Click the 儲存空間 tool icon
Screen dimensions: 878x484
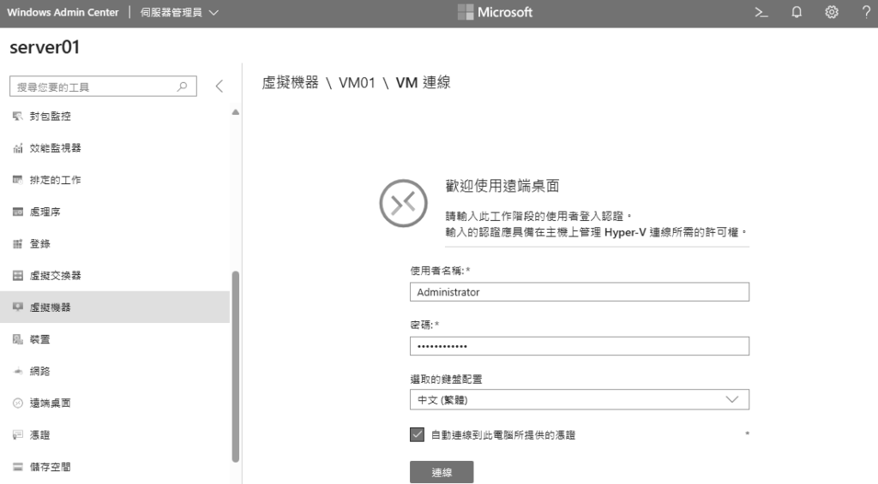click(18, 467)
